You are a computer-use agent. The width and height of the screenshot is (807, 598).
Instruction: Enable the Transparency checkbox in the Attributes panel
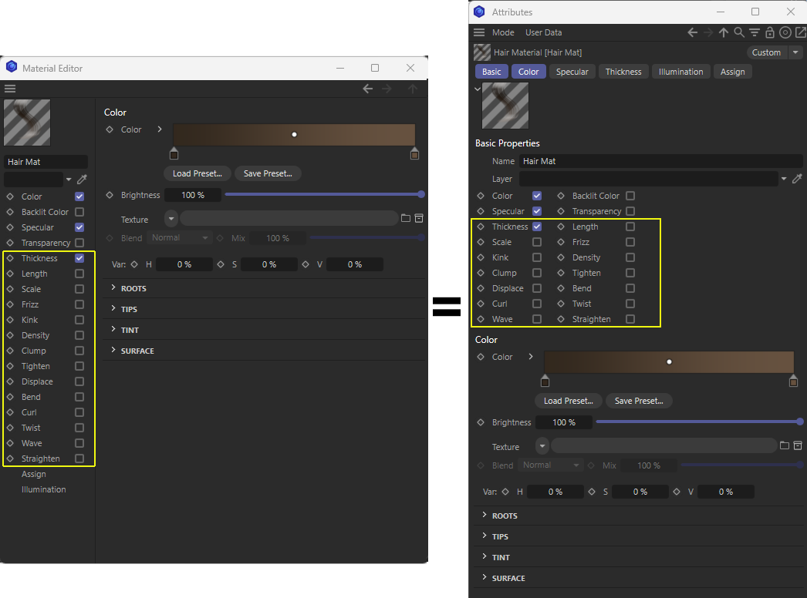coord(629,211)
